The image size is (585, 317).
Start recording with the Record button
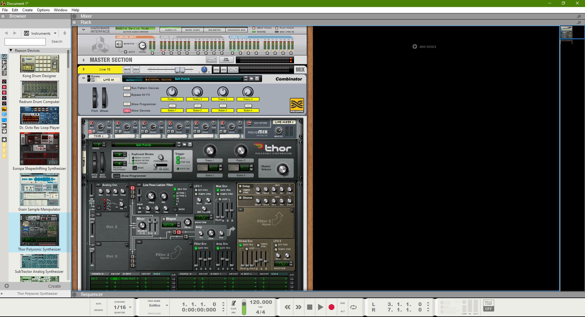coord(331,307)
